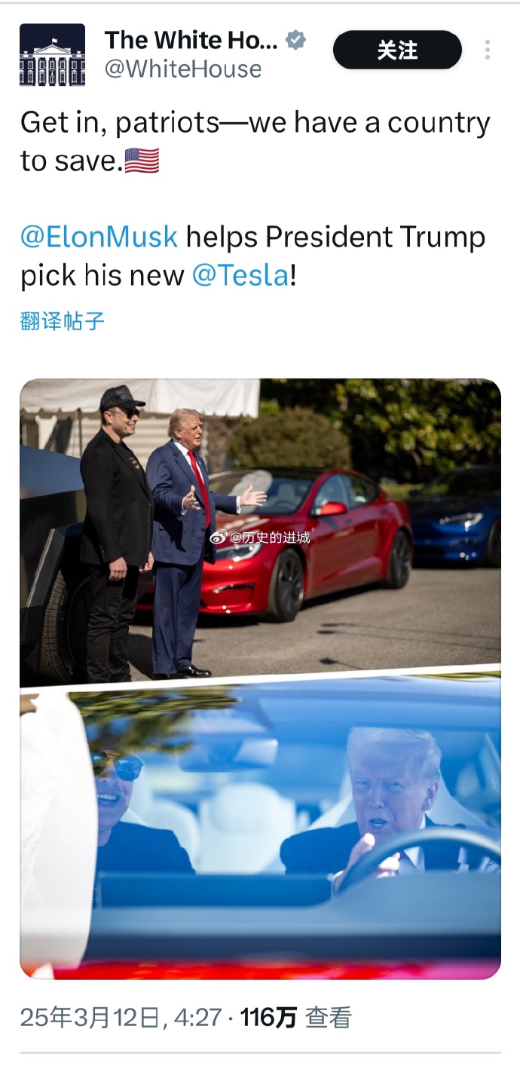520x1072 pixels.
Task: Click the 关注 follow button
Action: coord(397,50)
